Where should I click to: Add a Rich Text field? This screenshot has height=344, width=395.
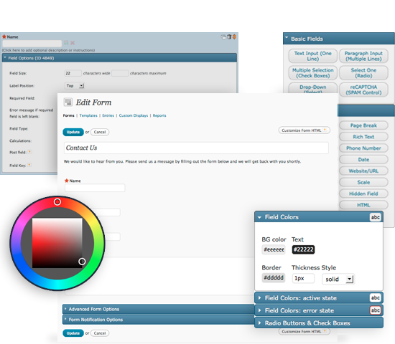363,137
